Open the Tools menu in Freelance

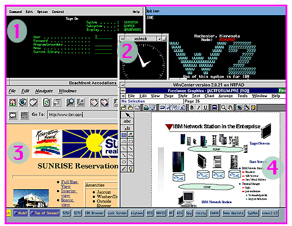[x=243, y=96]
